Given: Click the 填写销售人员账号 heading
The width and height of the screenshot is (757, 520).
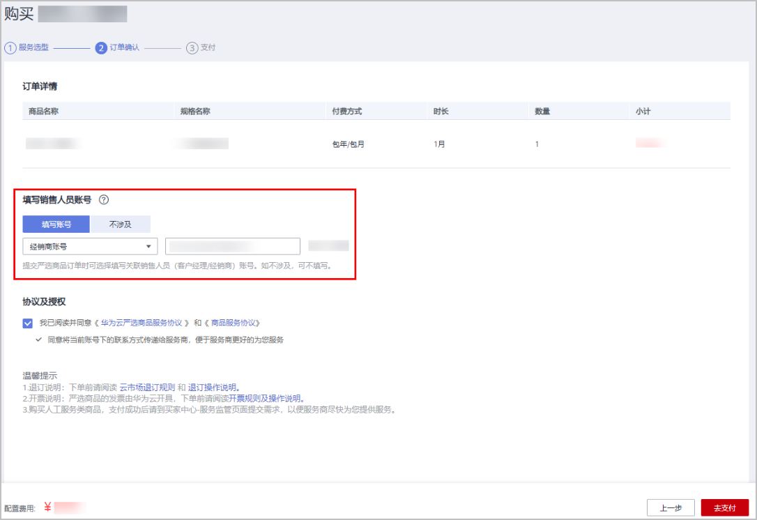Looking at the screenshot, I should coord(57,200).
